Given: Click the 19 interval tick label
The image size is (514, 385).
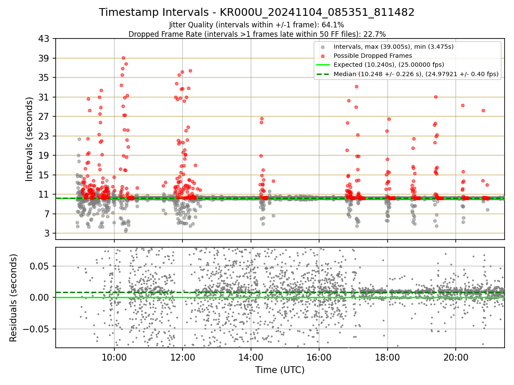Looking at the screenshot, I should point(45,156).
